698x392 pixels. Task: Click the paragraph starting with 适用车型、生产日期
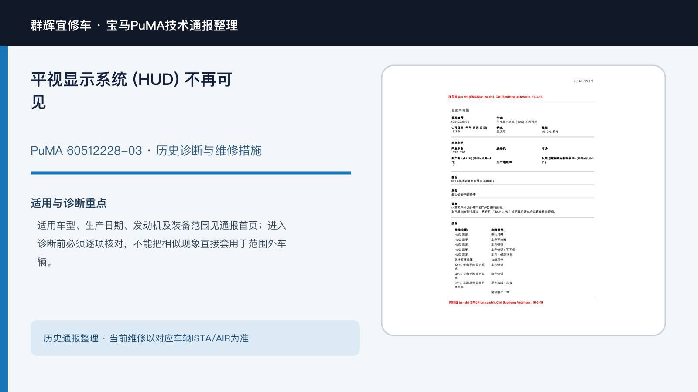162,243
